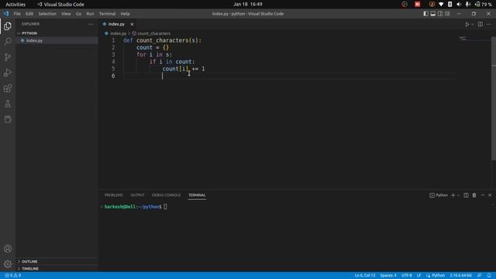The image size is (496, 279).
Task: Collapse the PYTHON folder section
Action: point(57,33)
